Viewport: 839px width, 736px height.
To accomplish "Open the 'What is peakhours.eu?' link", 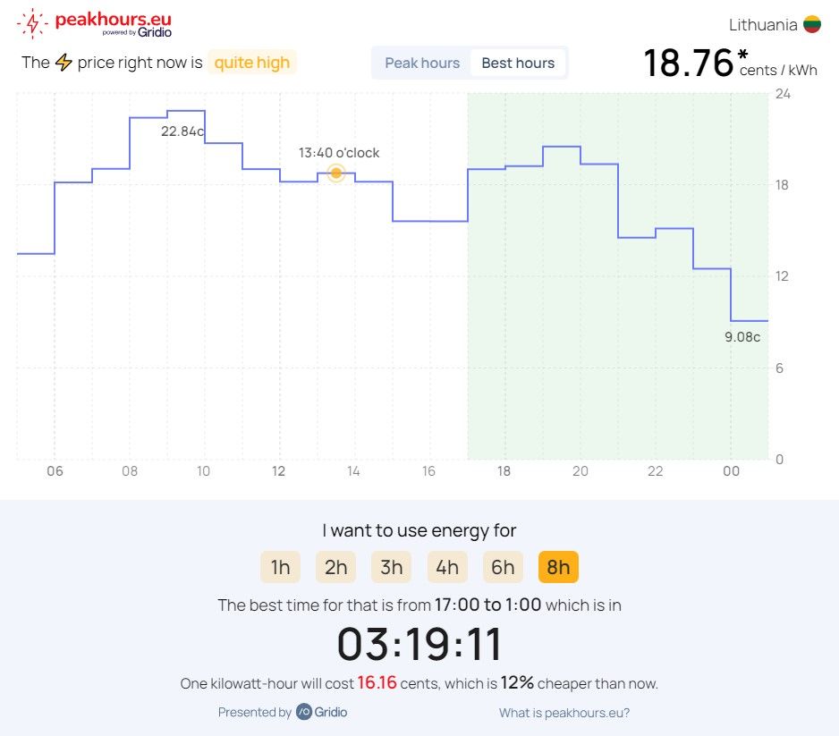I will click(x=564, y=713).
